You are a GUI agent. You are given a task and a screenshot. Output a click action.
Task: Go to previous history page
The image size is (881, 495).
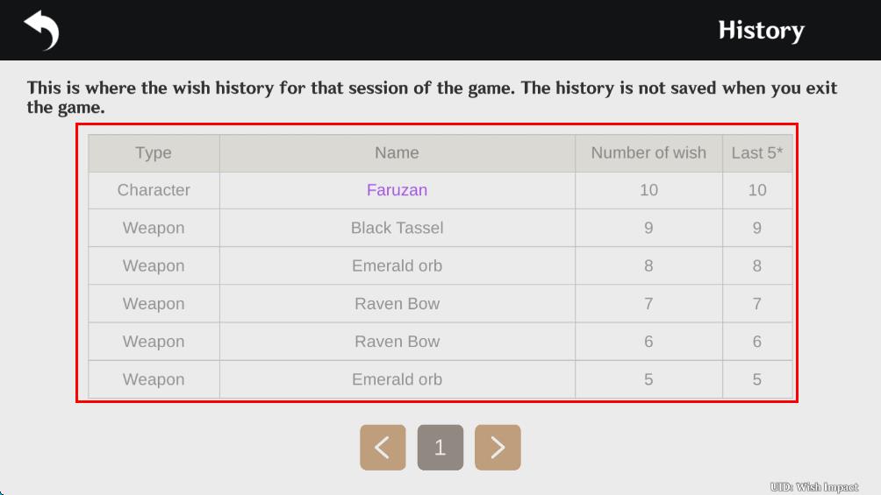(383, 448)
